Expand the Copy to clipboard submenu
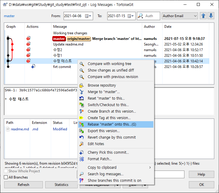This screenshot has width=219, height=193. point(150,168)
